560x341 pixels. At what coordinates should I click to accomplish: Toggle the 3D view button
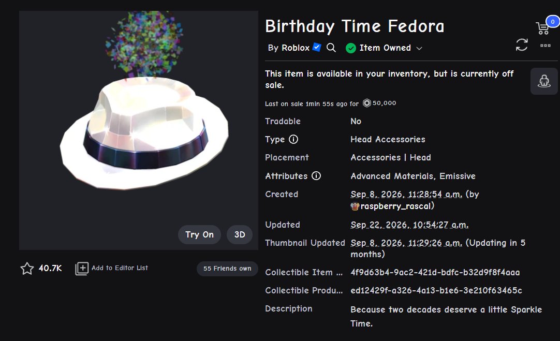[240, 234]
